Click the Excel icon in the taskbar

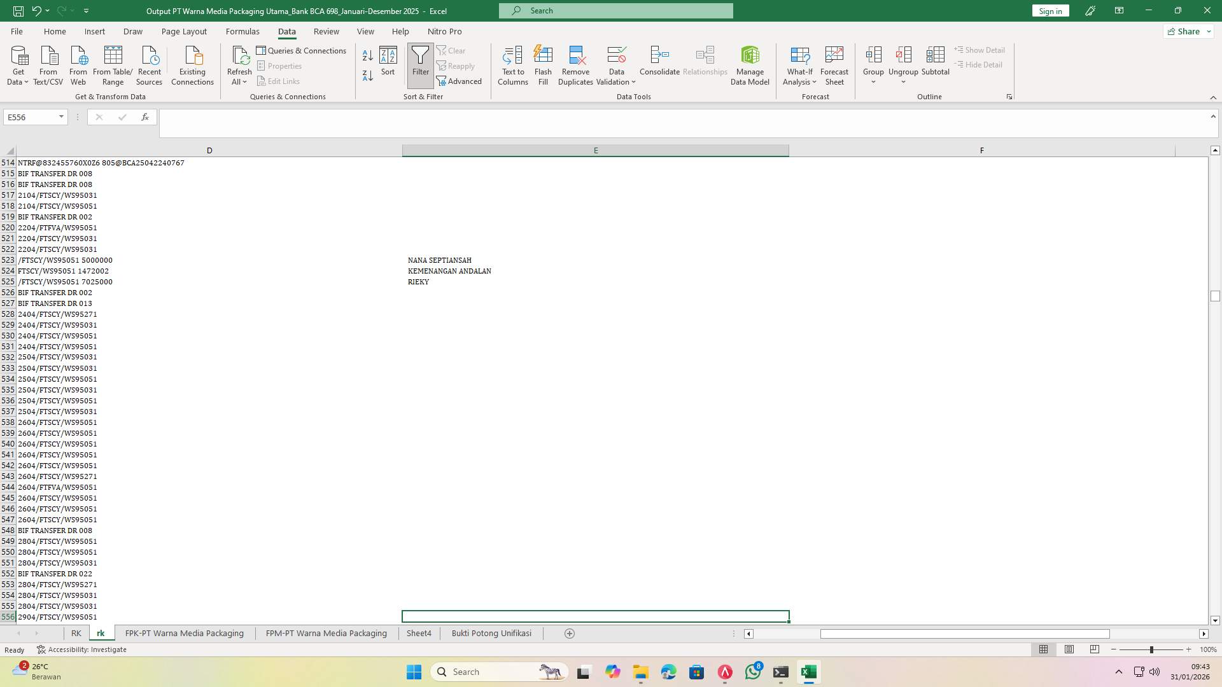(808, 671)
